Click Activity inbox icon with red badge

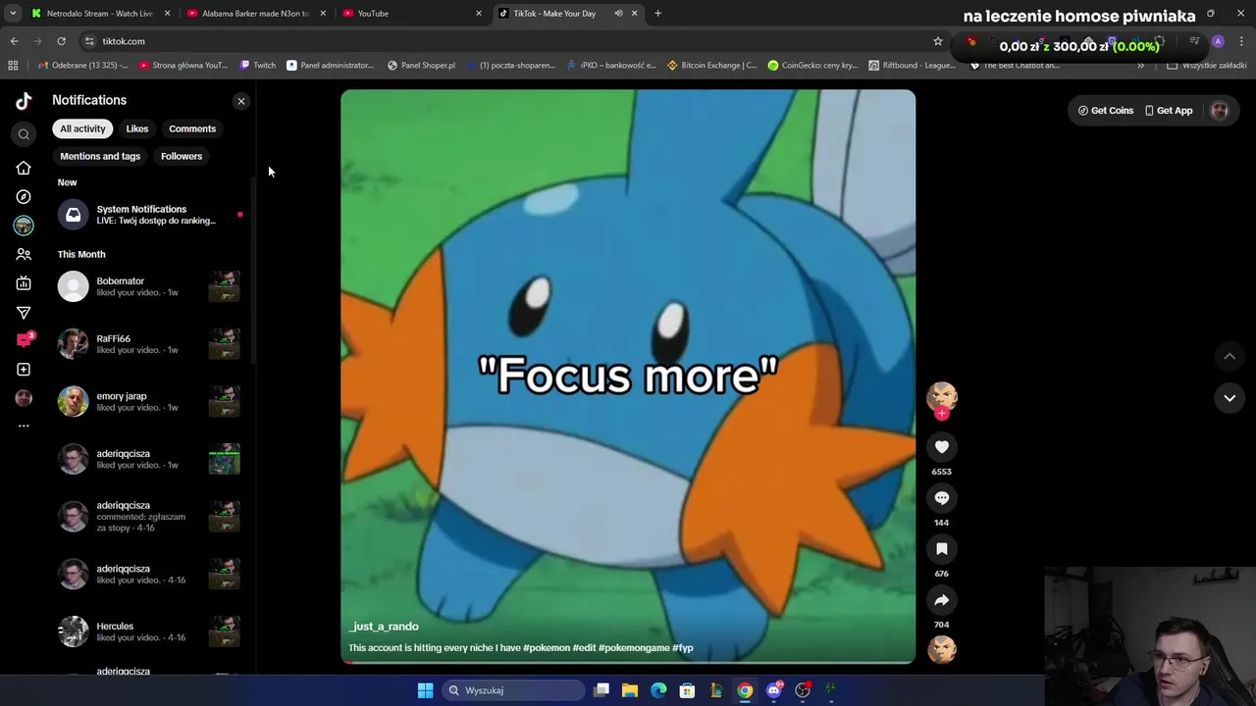coord(25,340)
